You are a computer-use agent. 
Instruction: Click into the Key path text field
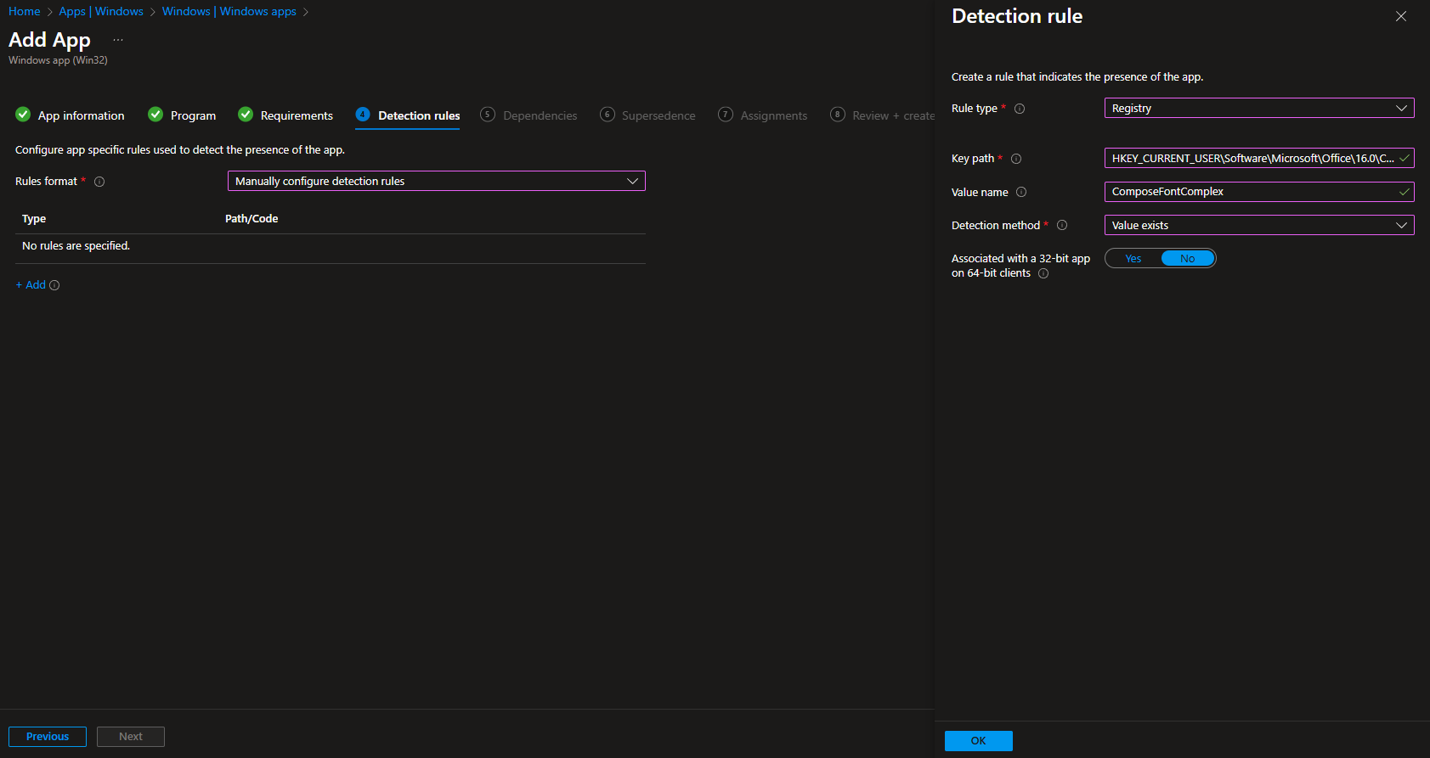coord(1252,158)
